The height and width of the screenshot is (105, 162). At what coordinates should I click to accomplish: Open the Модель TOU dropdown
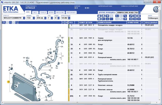(34, 18)
